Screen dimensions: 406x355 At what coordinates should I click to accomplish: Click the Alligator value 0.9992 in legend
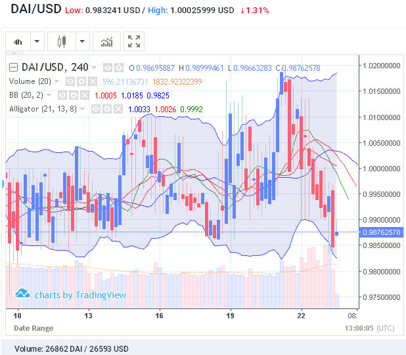(x=191, y=109)
